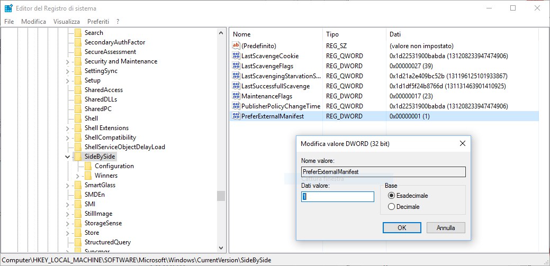This screenshot has width=550, height=266.
Task: Click the Shell Extensions folder icon
Action: click(x=78, y=128)
